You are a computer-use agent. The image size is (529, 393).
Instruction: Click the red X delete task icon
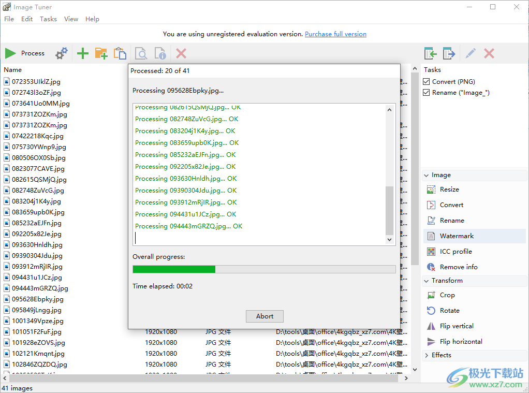point(489,53)
